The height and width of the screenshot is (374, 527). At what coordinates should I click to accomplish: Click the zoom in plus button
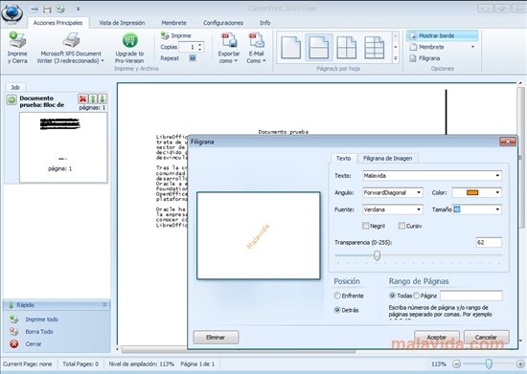(520, 363)
